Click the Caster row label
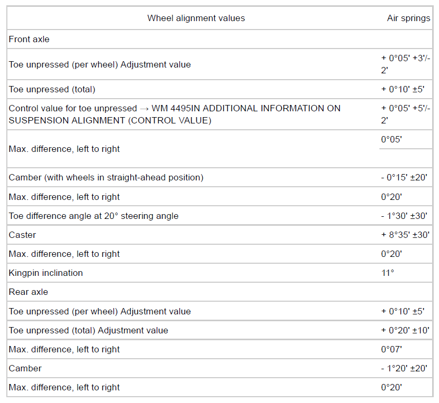 click(22, 235)
